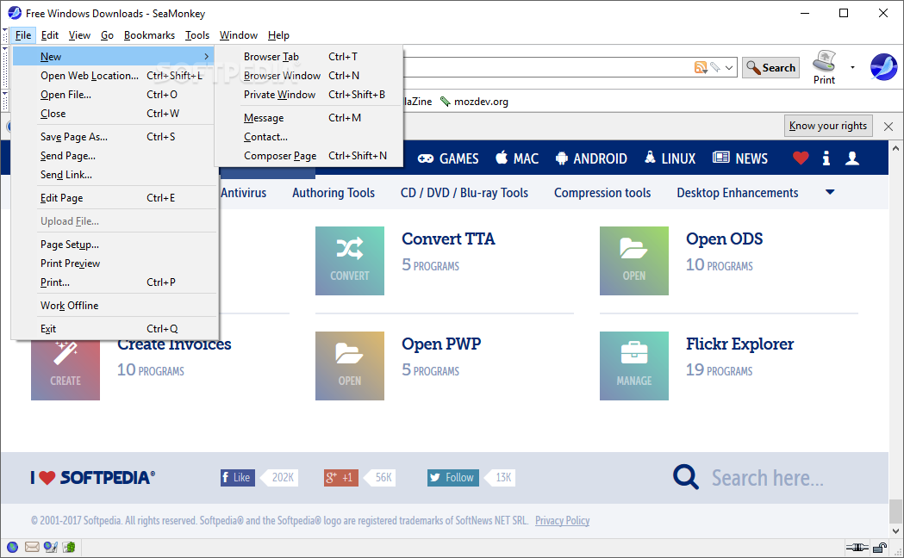Open the View menu
This screenshot has height=558, width=904.
[79, 35]
